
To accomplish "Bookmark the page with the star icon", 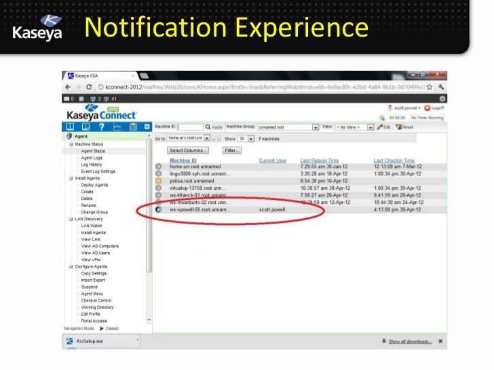I will pos(429,87).
